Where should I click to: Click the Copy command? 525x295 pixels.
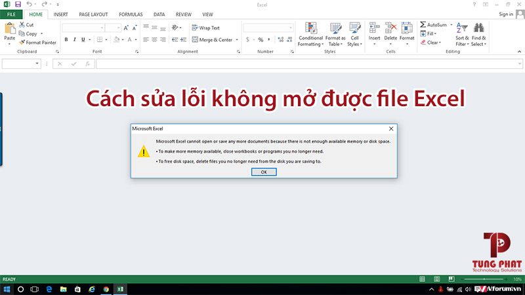[x=28, y=33]
